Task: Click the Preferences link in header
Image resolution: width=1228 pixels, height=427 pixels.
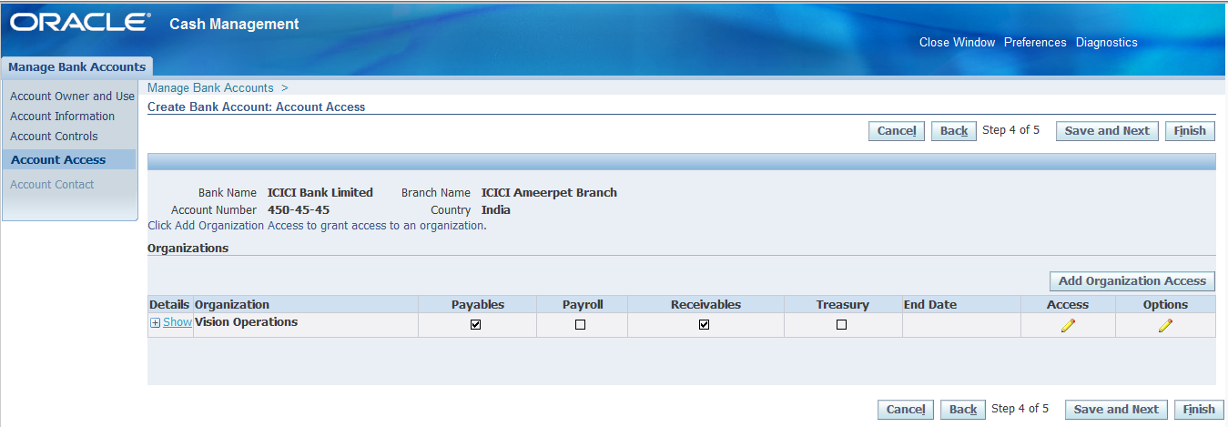Action: point(1035,43)
